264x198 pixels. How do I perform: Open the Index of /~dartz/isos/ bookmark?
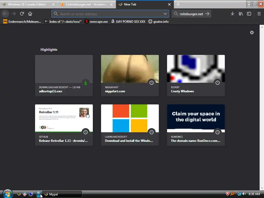[x=63, y=22]
